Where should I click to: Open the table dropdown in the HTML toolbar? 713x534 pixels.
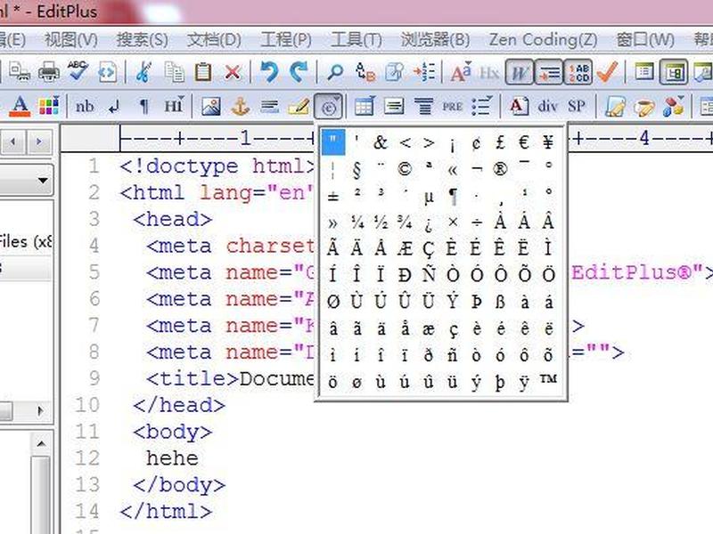click(365, 107)
